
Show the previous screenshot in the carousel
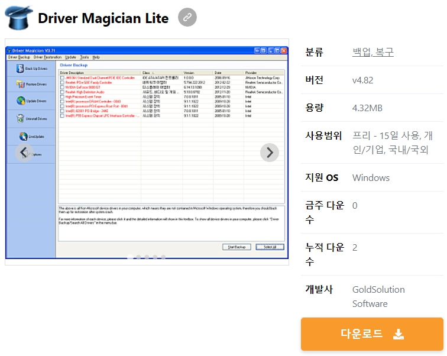tap(24, 153)
